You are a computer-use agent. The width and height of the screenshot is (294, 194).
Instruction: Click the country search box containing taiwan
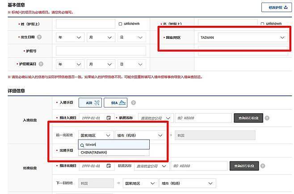coord(113,144)
